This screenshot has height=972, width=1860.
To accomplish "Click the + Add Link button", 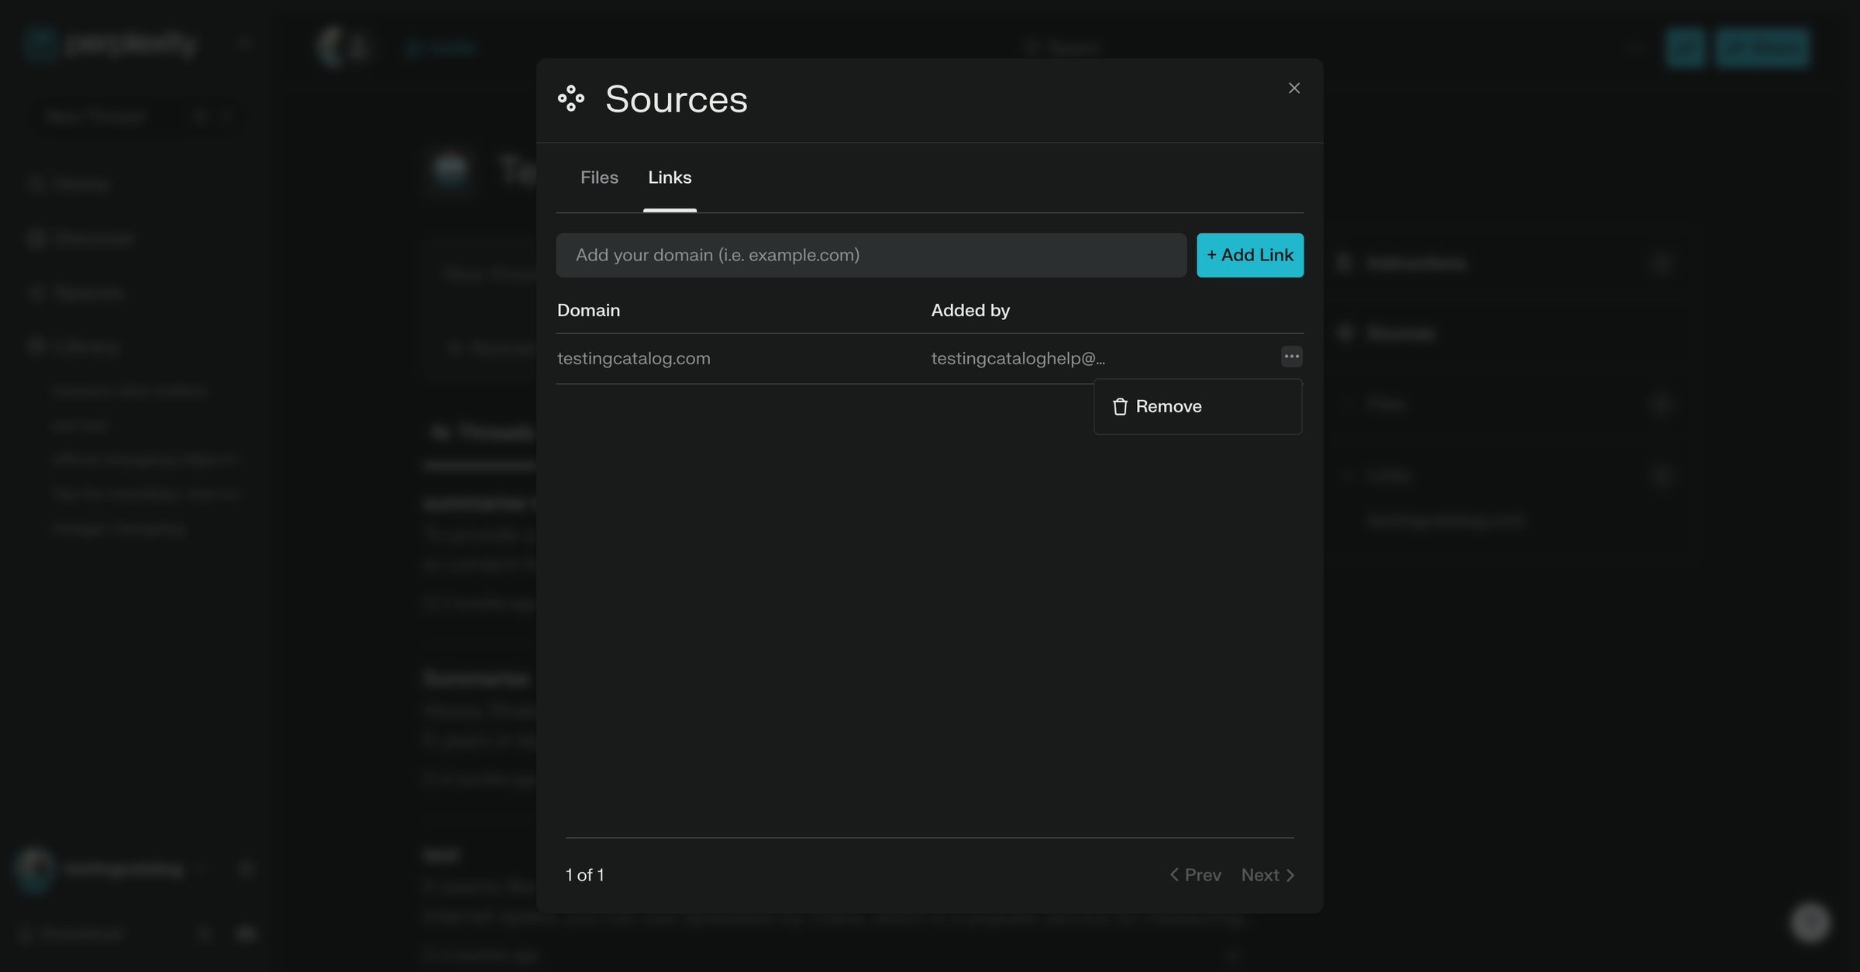I will (x=1249, y=254).
